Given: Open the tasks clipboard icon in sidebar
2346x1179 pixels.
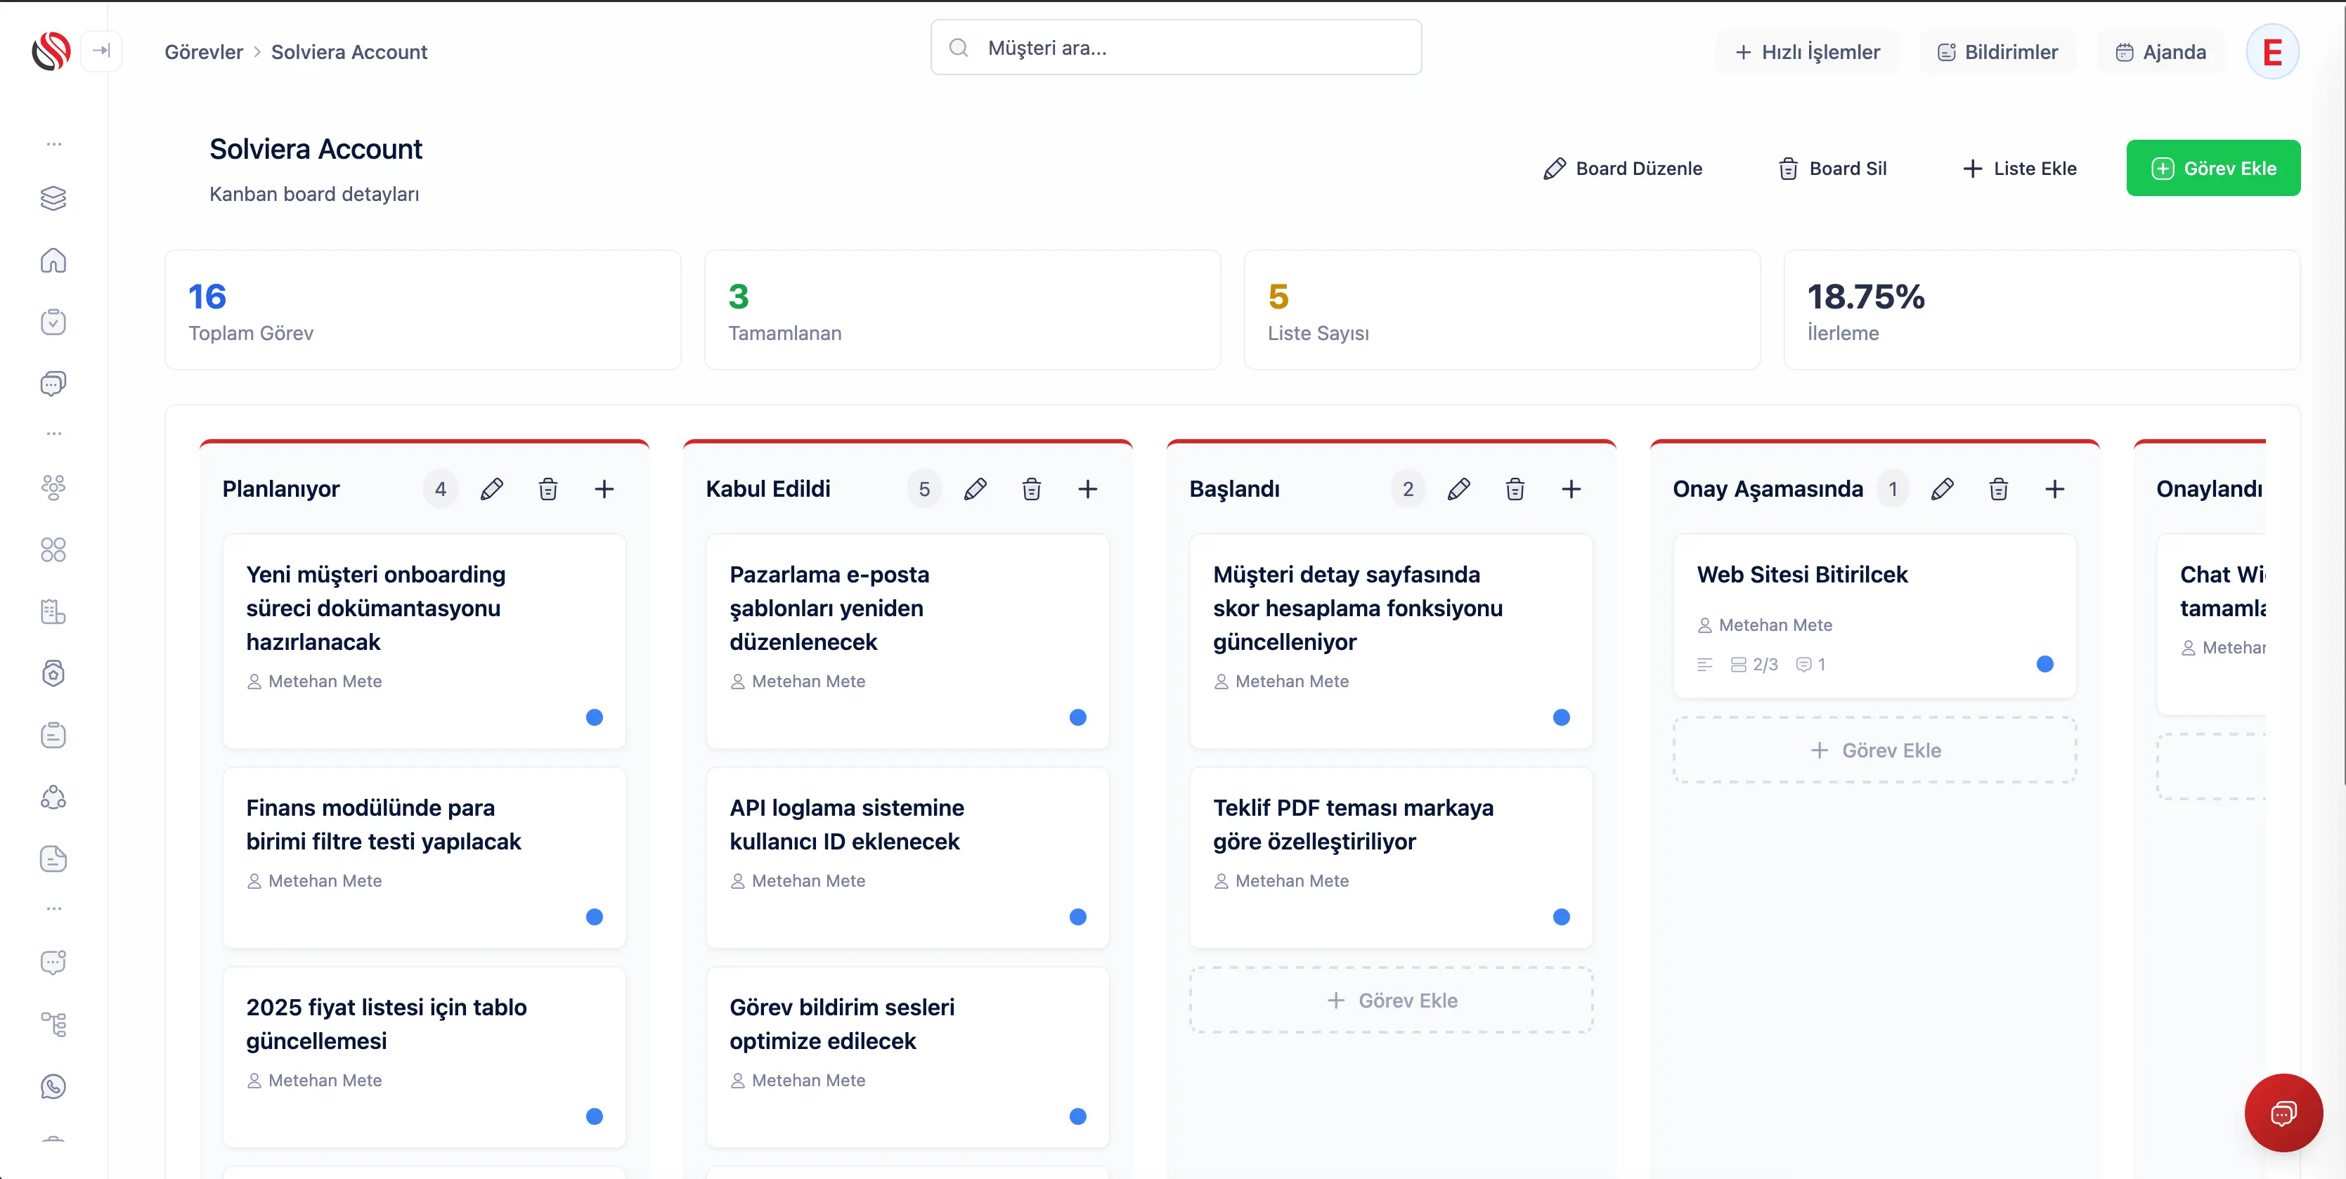Looking at the screenshot, I should [53, 321].
